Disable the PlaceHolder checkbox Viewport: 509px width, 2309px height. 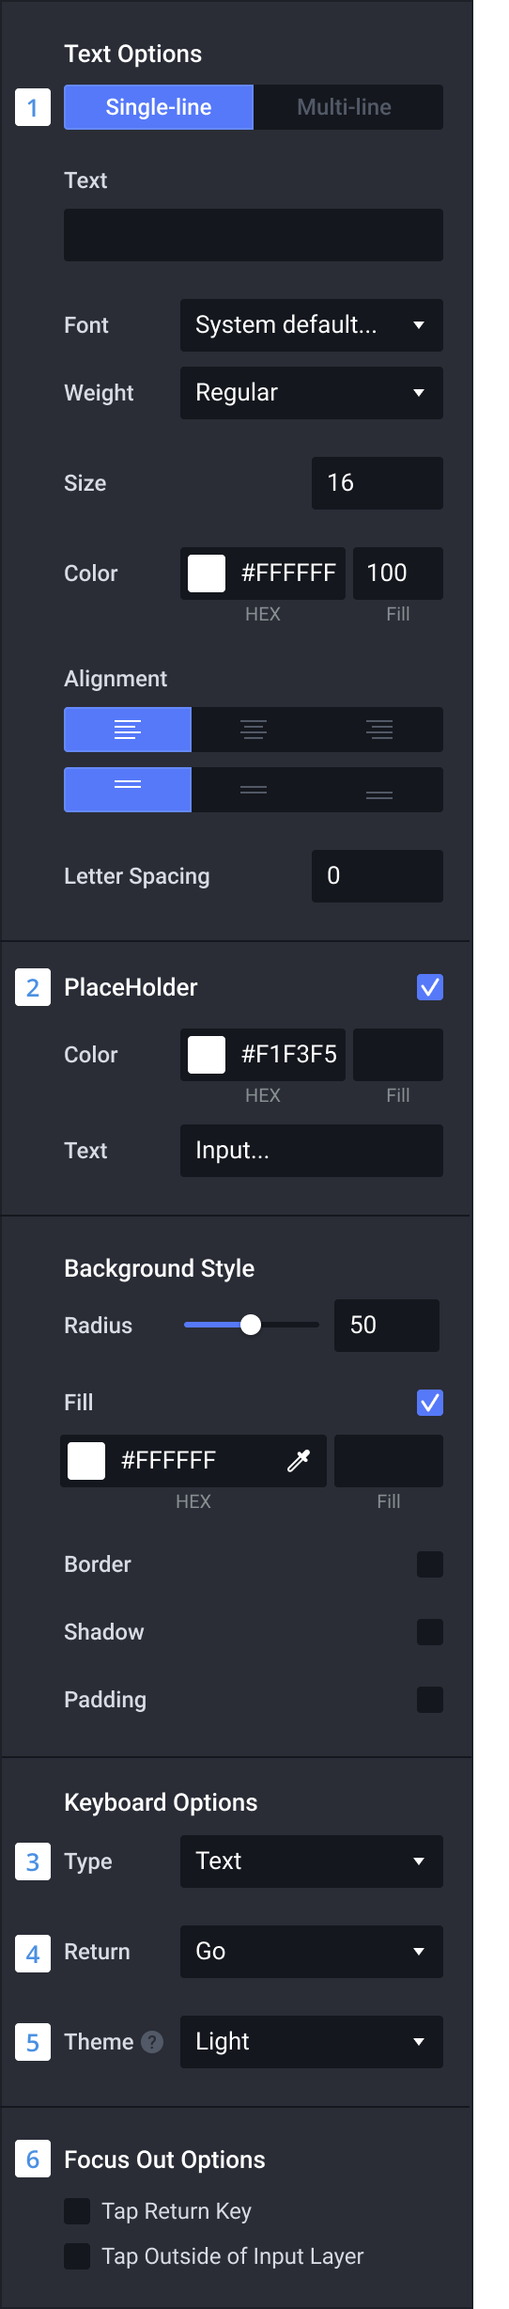430,987
